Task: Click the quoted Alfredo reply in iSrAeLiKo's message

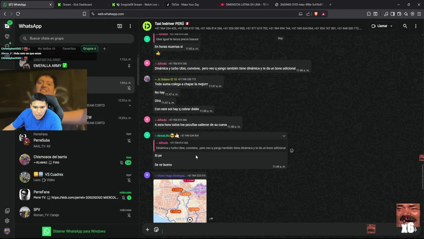Action: click(x=220, y=145)
